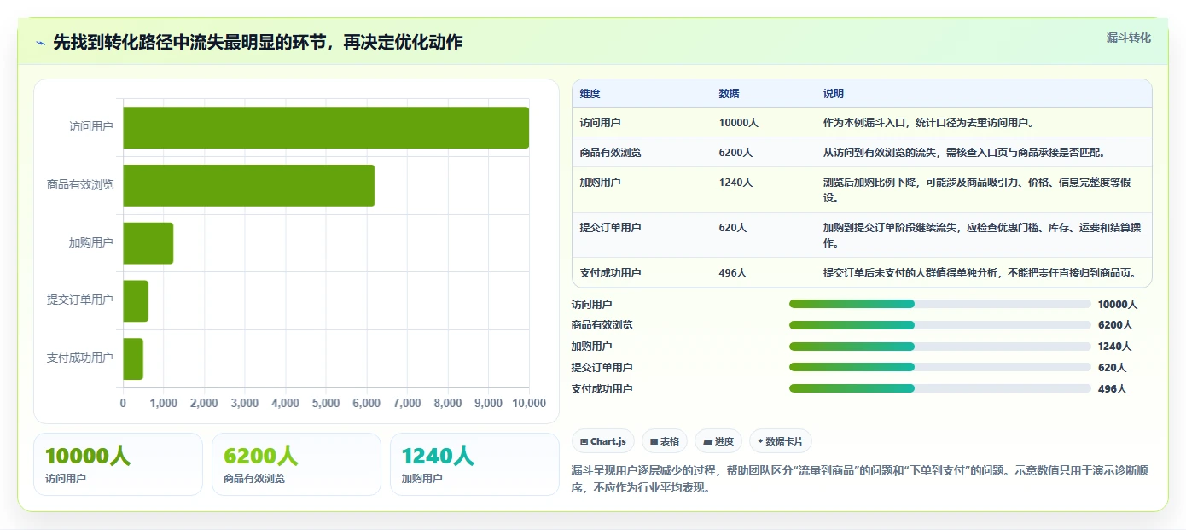Click the description starting 加购到提交订单阶段
This screenshot has width=1186, height=530.
[x=983, y=236]
